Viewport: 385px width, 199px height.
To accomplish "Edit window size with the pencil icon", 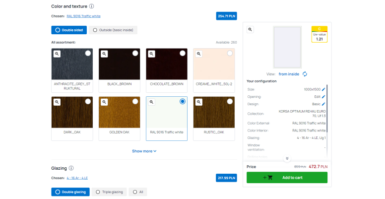I will pos(323,89).
